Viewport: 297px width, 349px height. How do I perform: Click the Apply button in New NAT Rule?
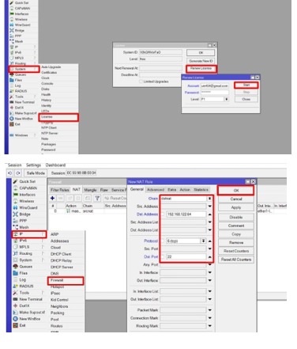tap(236, 207)
